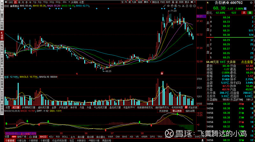Select the pencil drawing tool
Viewport: 255px width, 142px height.
tap(164, 6)
